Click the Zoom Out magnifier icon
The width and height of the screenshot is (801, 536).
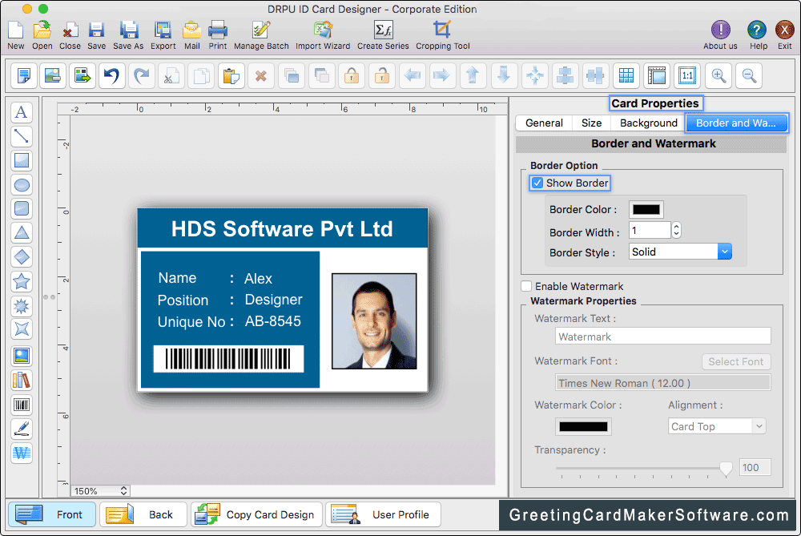click(750, 76)
